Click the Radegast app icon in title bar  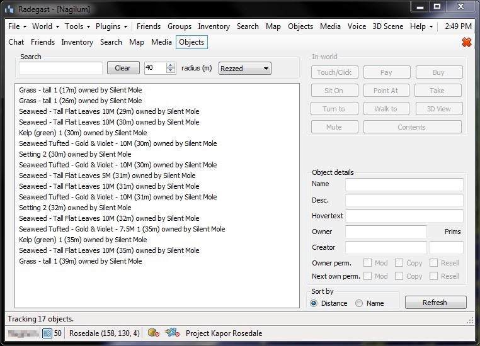pyautogui.click(x=9, y=9)
